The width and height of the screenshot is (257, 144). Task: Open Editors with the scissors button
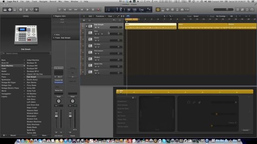pos(37,10)
